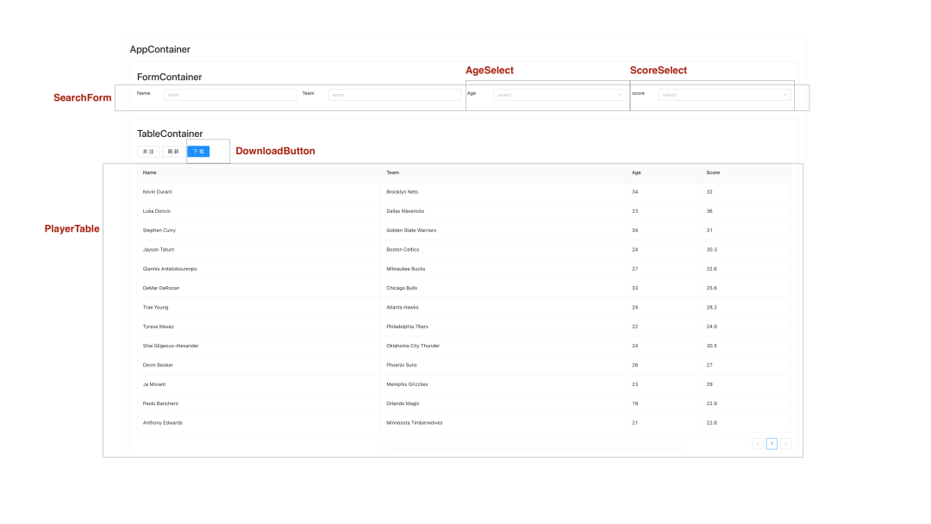Viewport: 931px width, 524px height.
Task: Select the Ja Morant name cell
Action: tap(259, 384)
